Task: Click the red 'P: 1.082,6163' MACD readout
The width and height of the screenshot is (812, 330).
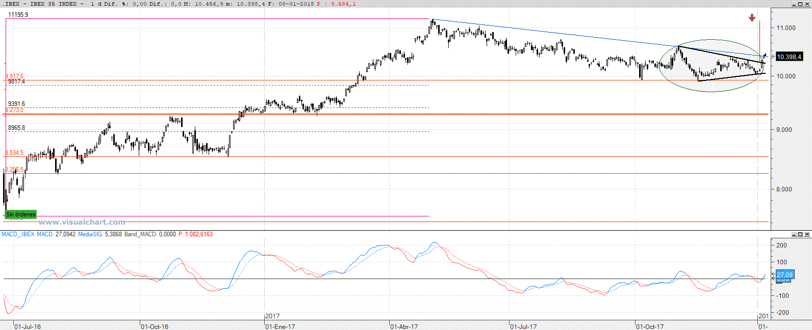Action: coord(195,234)
